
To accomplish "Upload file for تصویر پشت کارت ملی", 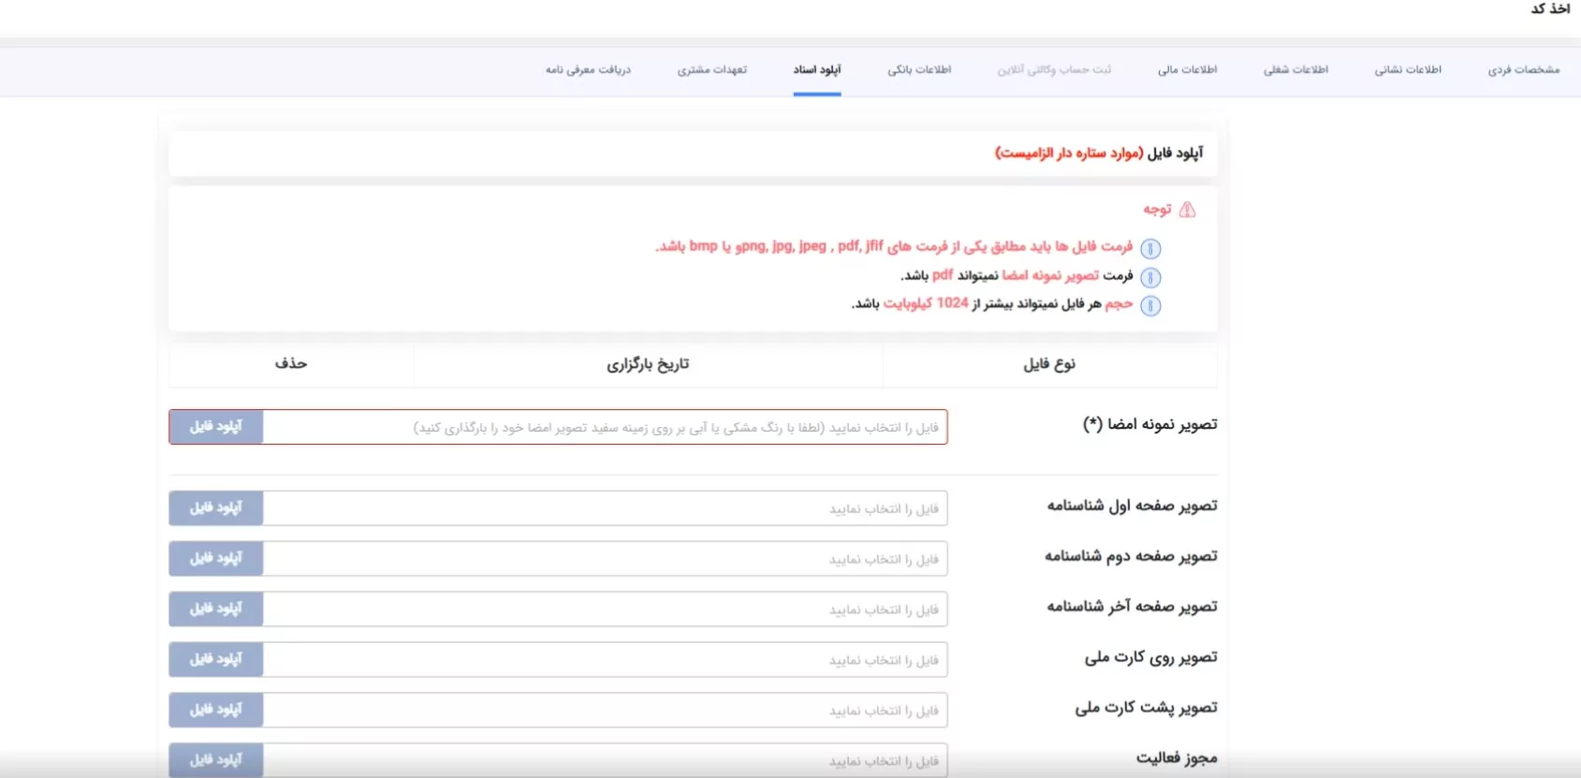I will [x=216, y=711].
